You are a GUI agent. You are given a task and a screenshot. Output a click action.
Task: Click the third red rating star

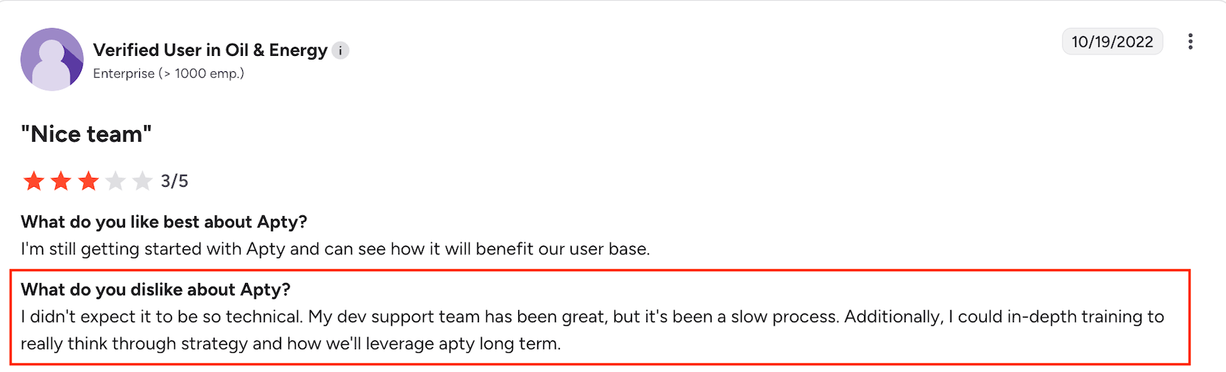pos(88,181)
